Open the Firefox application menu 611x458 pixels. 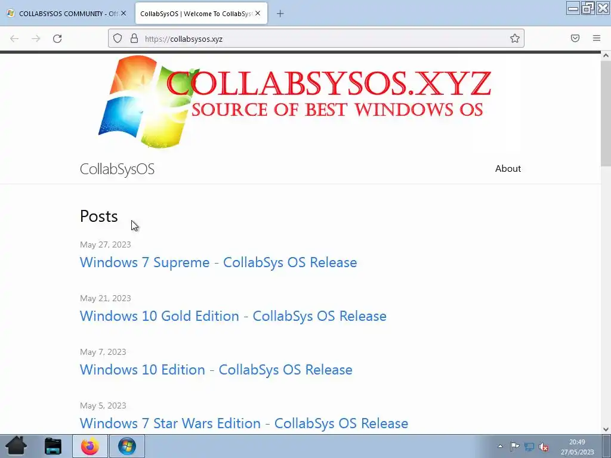click(x=597, y=38)
